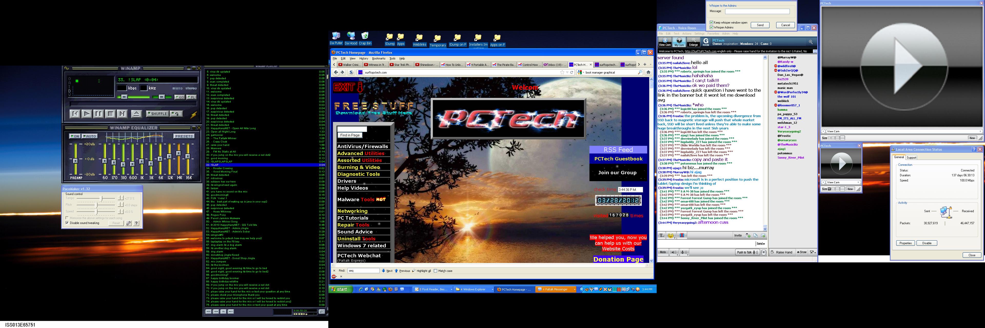Click the find bar text field

point(363,271)
